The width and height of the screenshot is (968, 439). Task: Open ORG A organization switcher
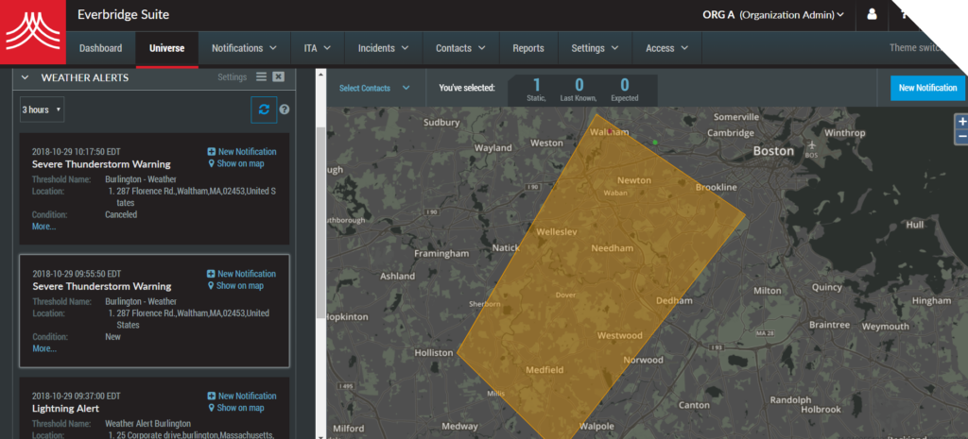pyautogui.click(x=773, y=15)
